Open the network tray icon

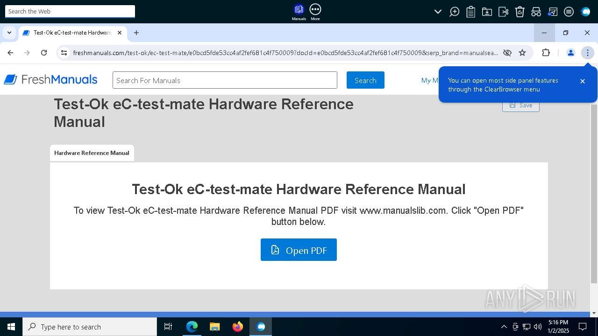coord(527,327)
